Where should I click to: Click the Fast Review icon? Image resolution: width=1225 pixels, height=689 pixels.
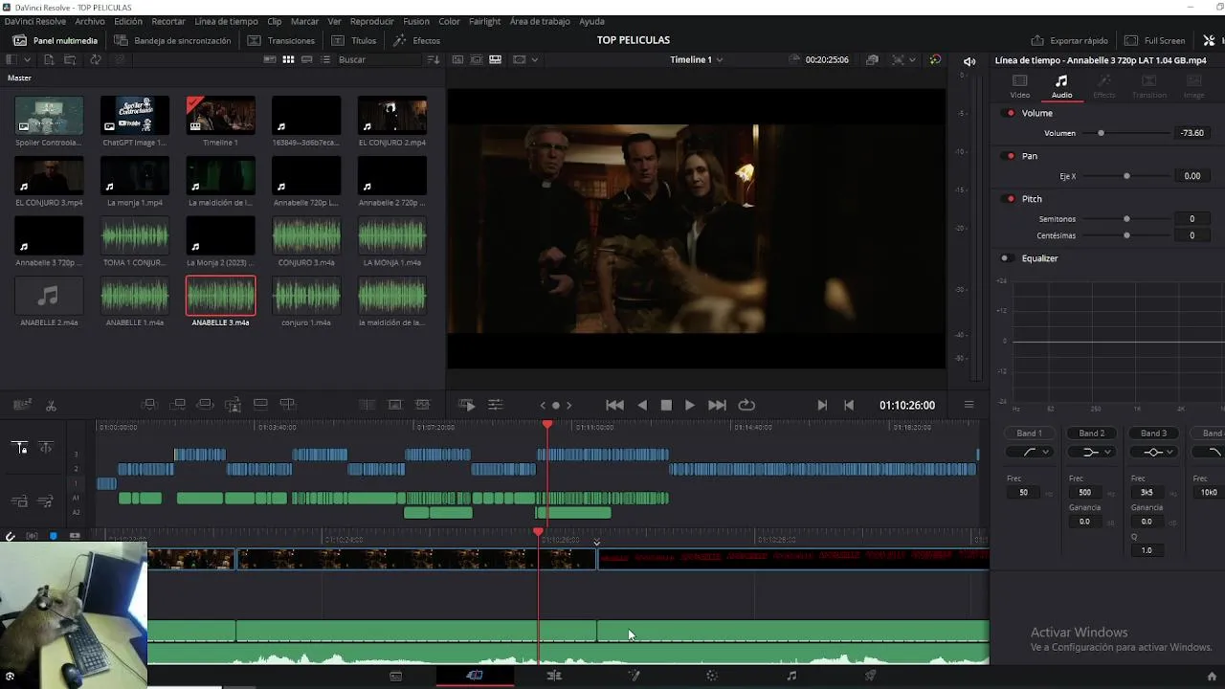467,406
